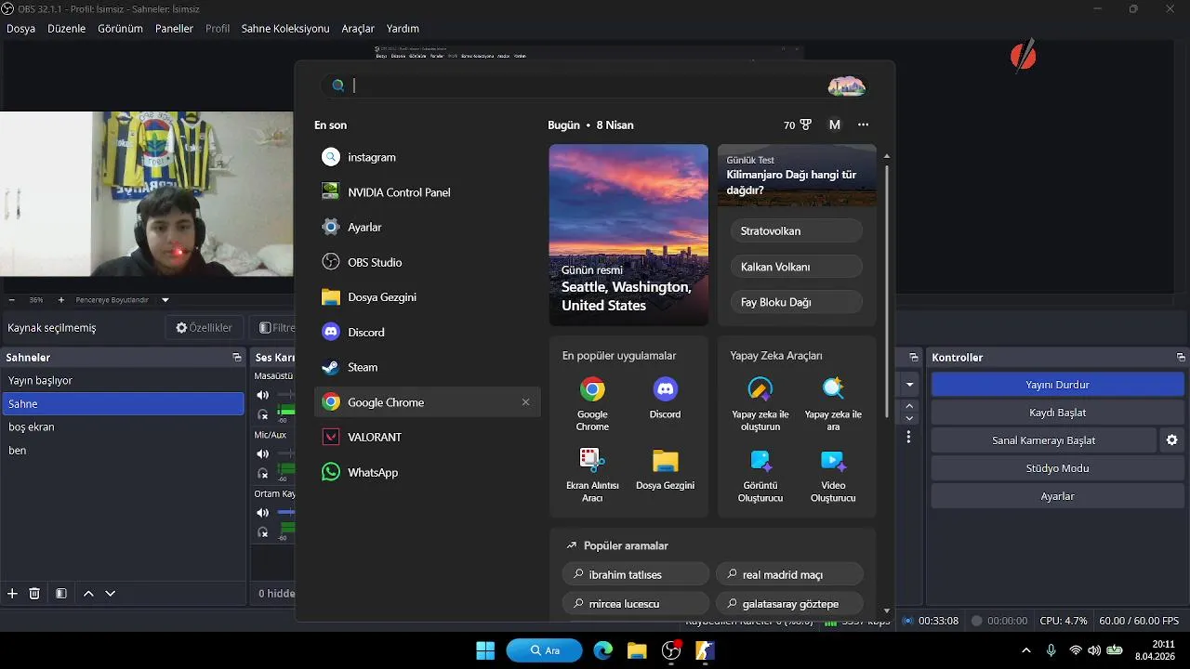The image size is (1190, 669).
Task: Open the preview scaling dropdown arrow
Action: (x=165, y=300)
